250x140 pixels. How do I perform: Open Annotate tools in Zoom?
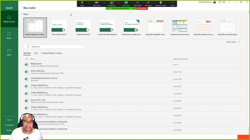click(x=148, y=3)
